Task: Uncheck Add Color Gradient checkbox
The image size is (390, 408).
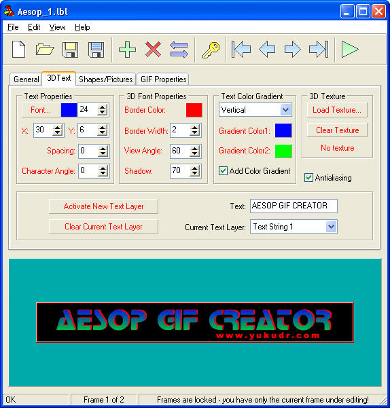Action: [x=223, y=171]
